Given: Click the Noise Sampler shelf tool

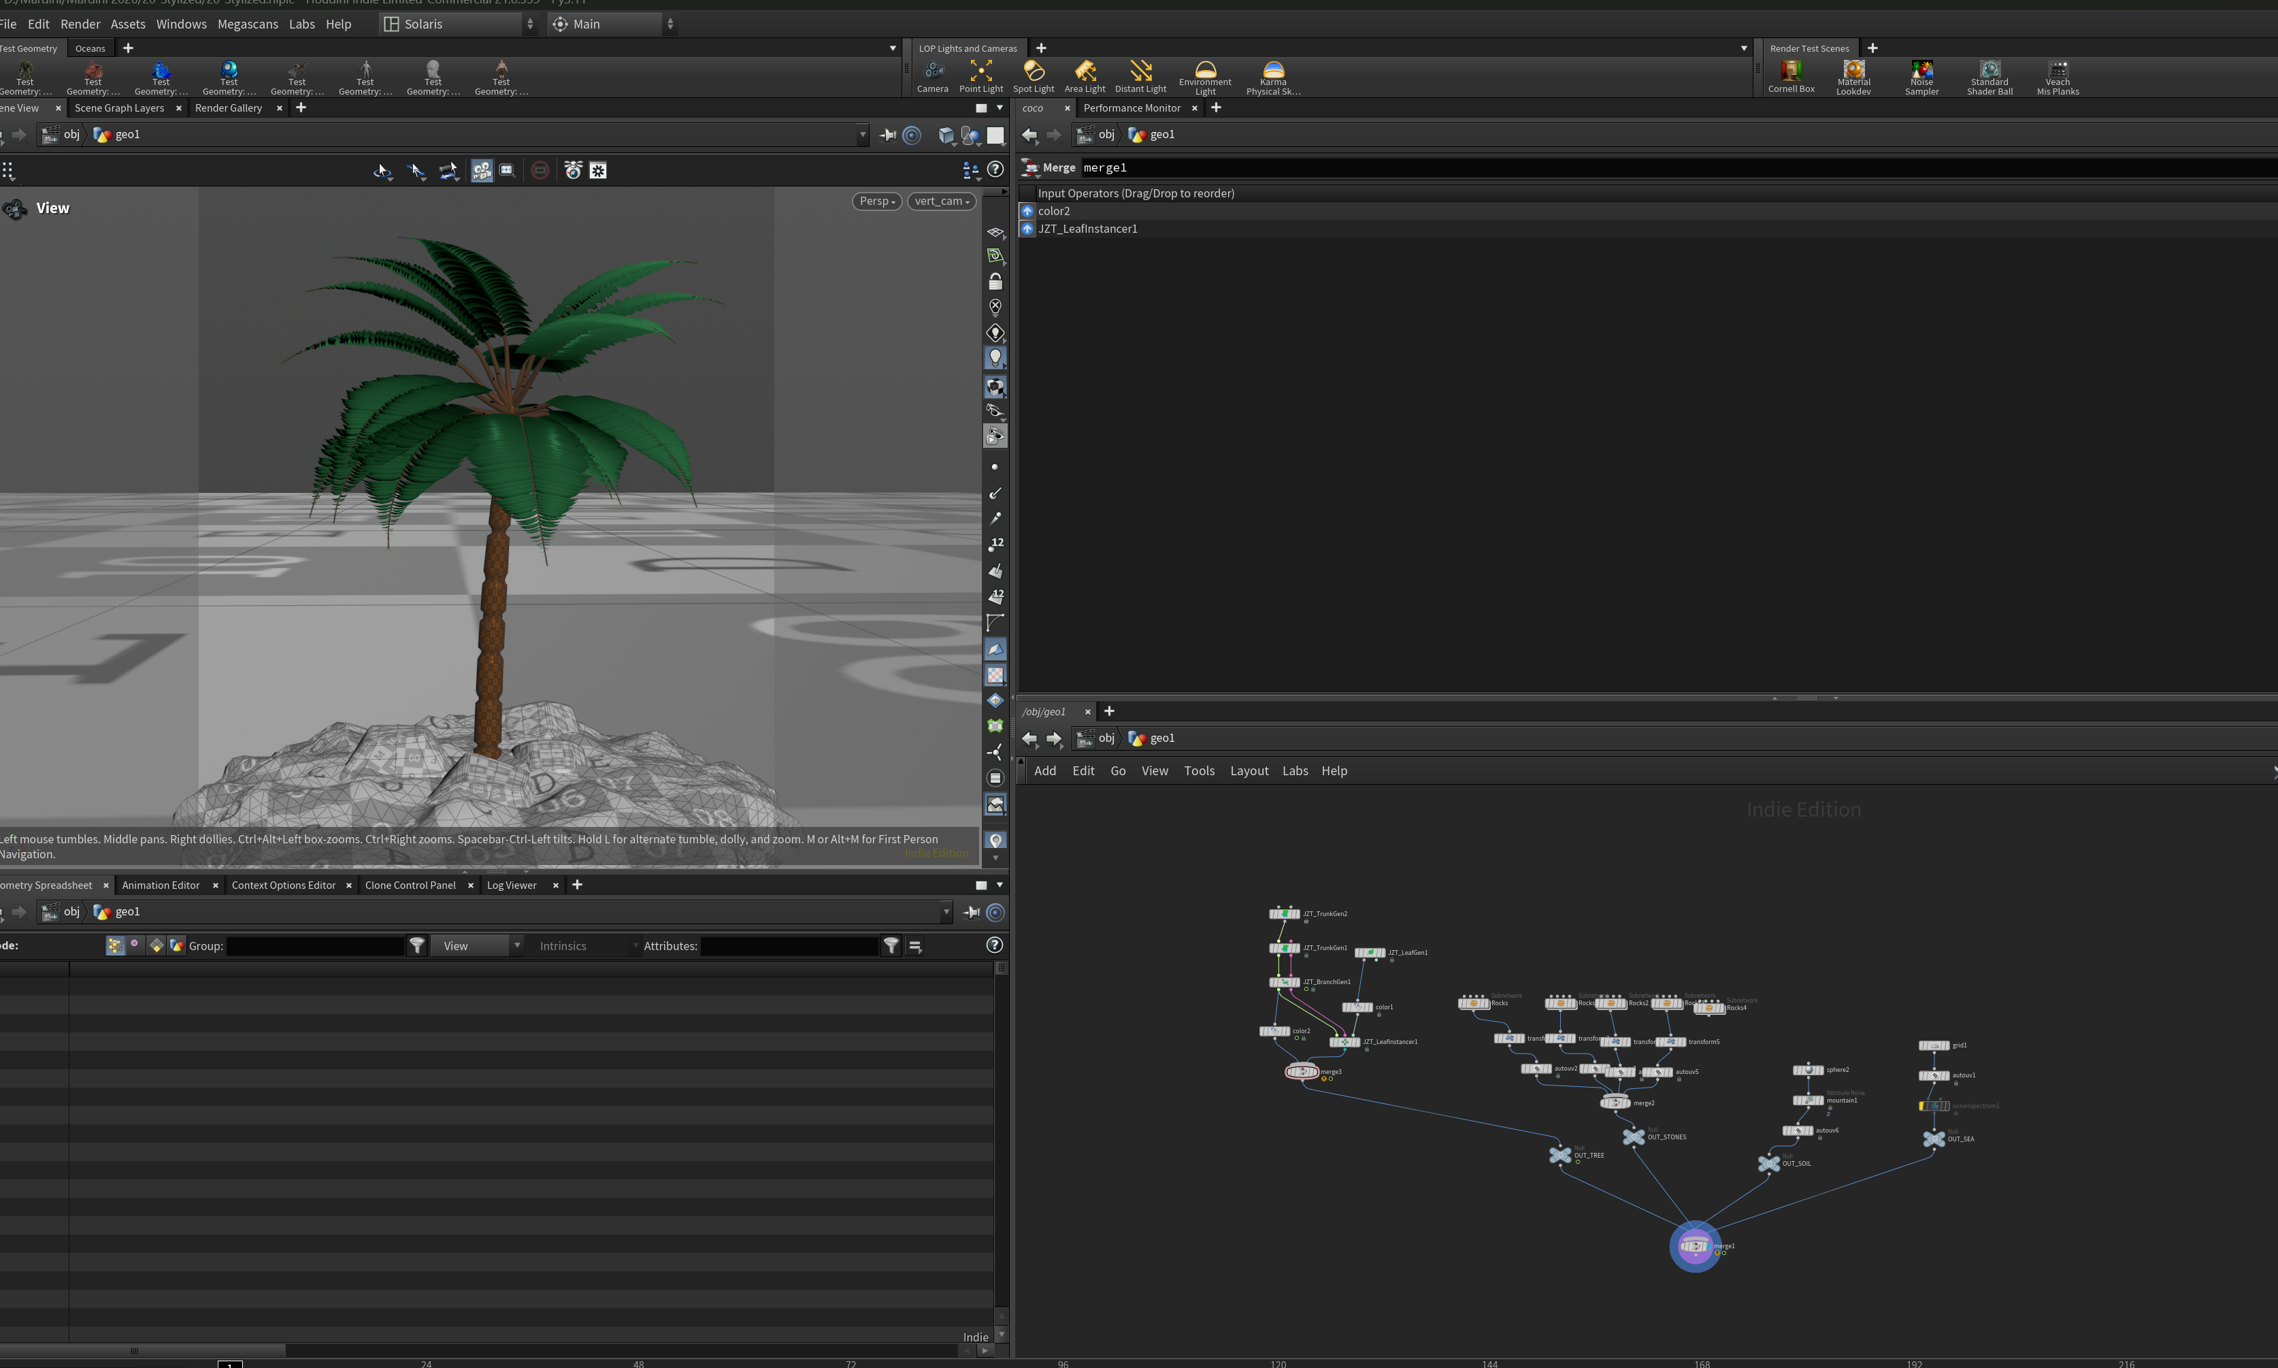Looking at the screenshot, I should pyautogui.click(x=1921, y=78).
